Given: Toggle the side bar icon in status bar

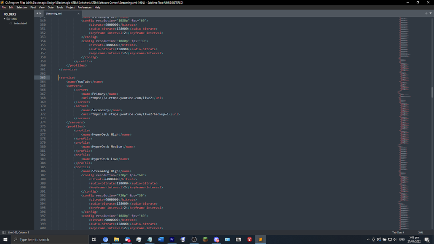Looking at the screenshot, I should (x=4, y=232).
